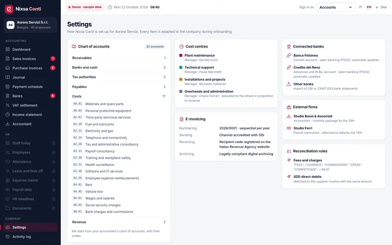Click the Sales invoices document icon
This screenshot has height=245, width=392.
pyautogui.click(x=7, y=58)
